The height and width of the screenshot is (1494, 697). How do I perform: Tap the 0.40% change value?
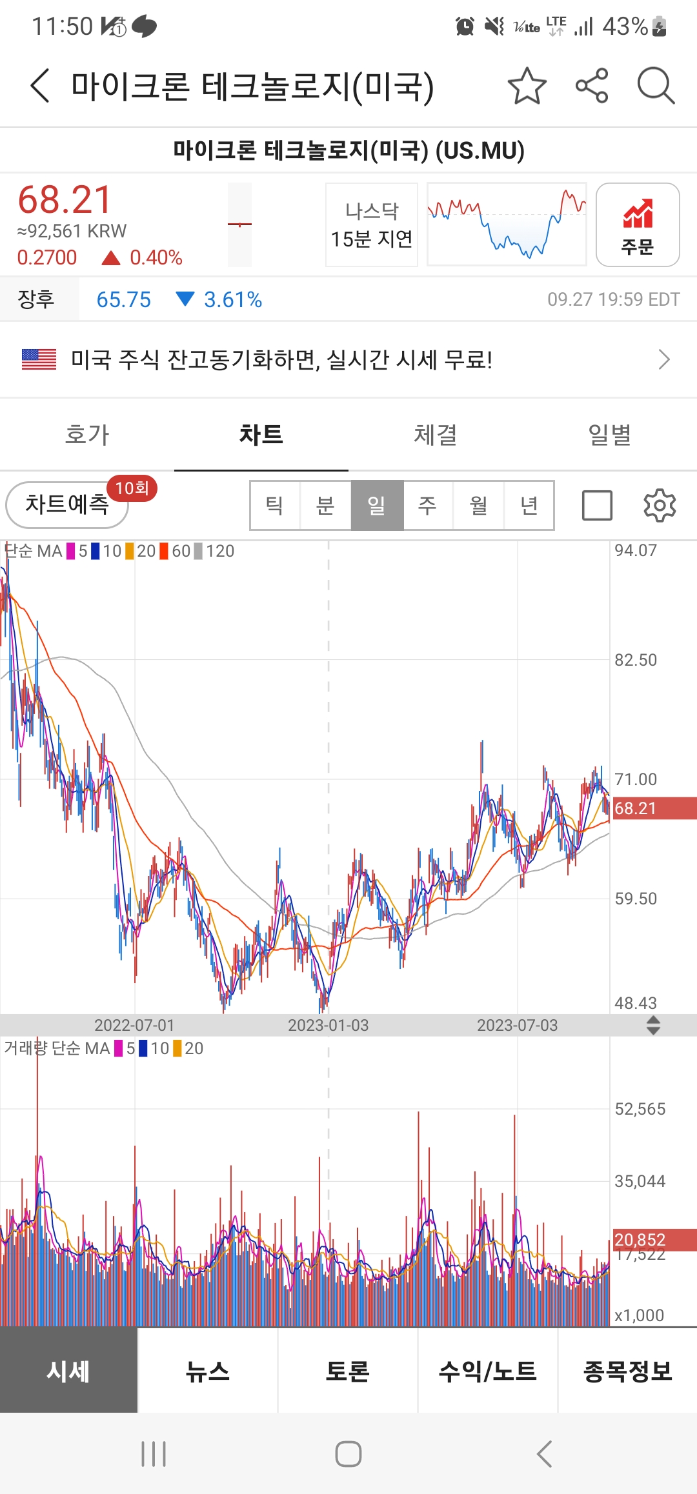tap(156, 257)
